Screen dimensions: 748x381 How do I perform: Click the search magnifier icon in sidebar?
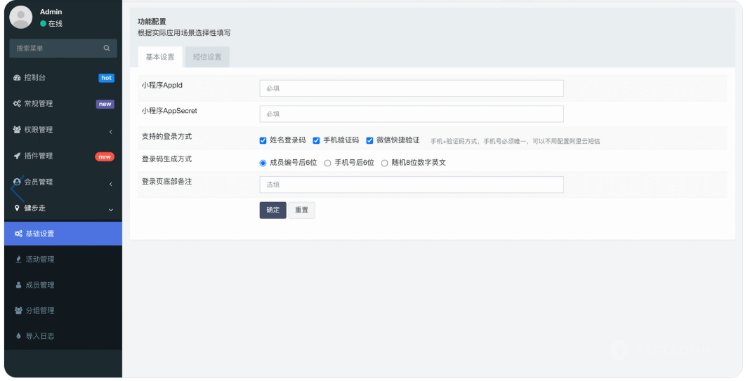click(107, 48)
